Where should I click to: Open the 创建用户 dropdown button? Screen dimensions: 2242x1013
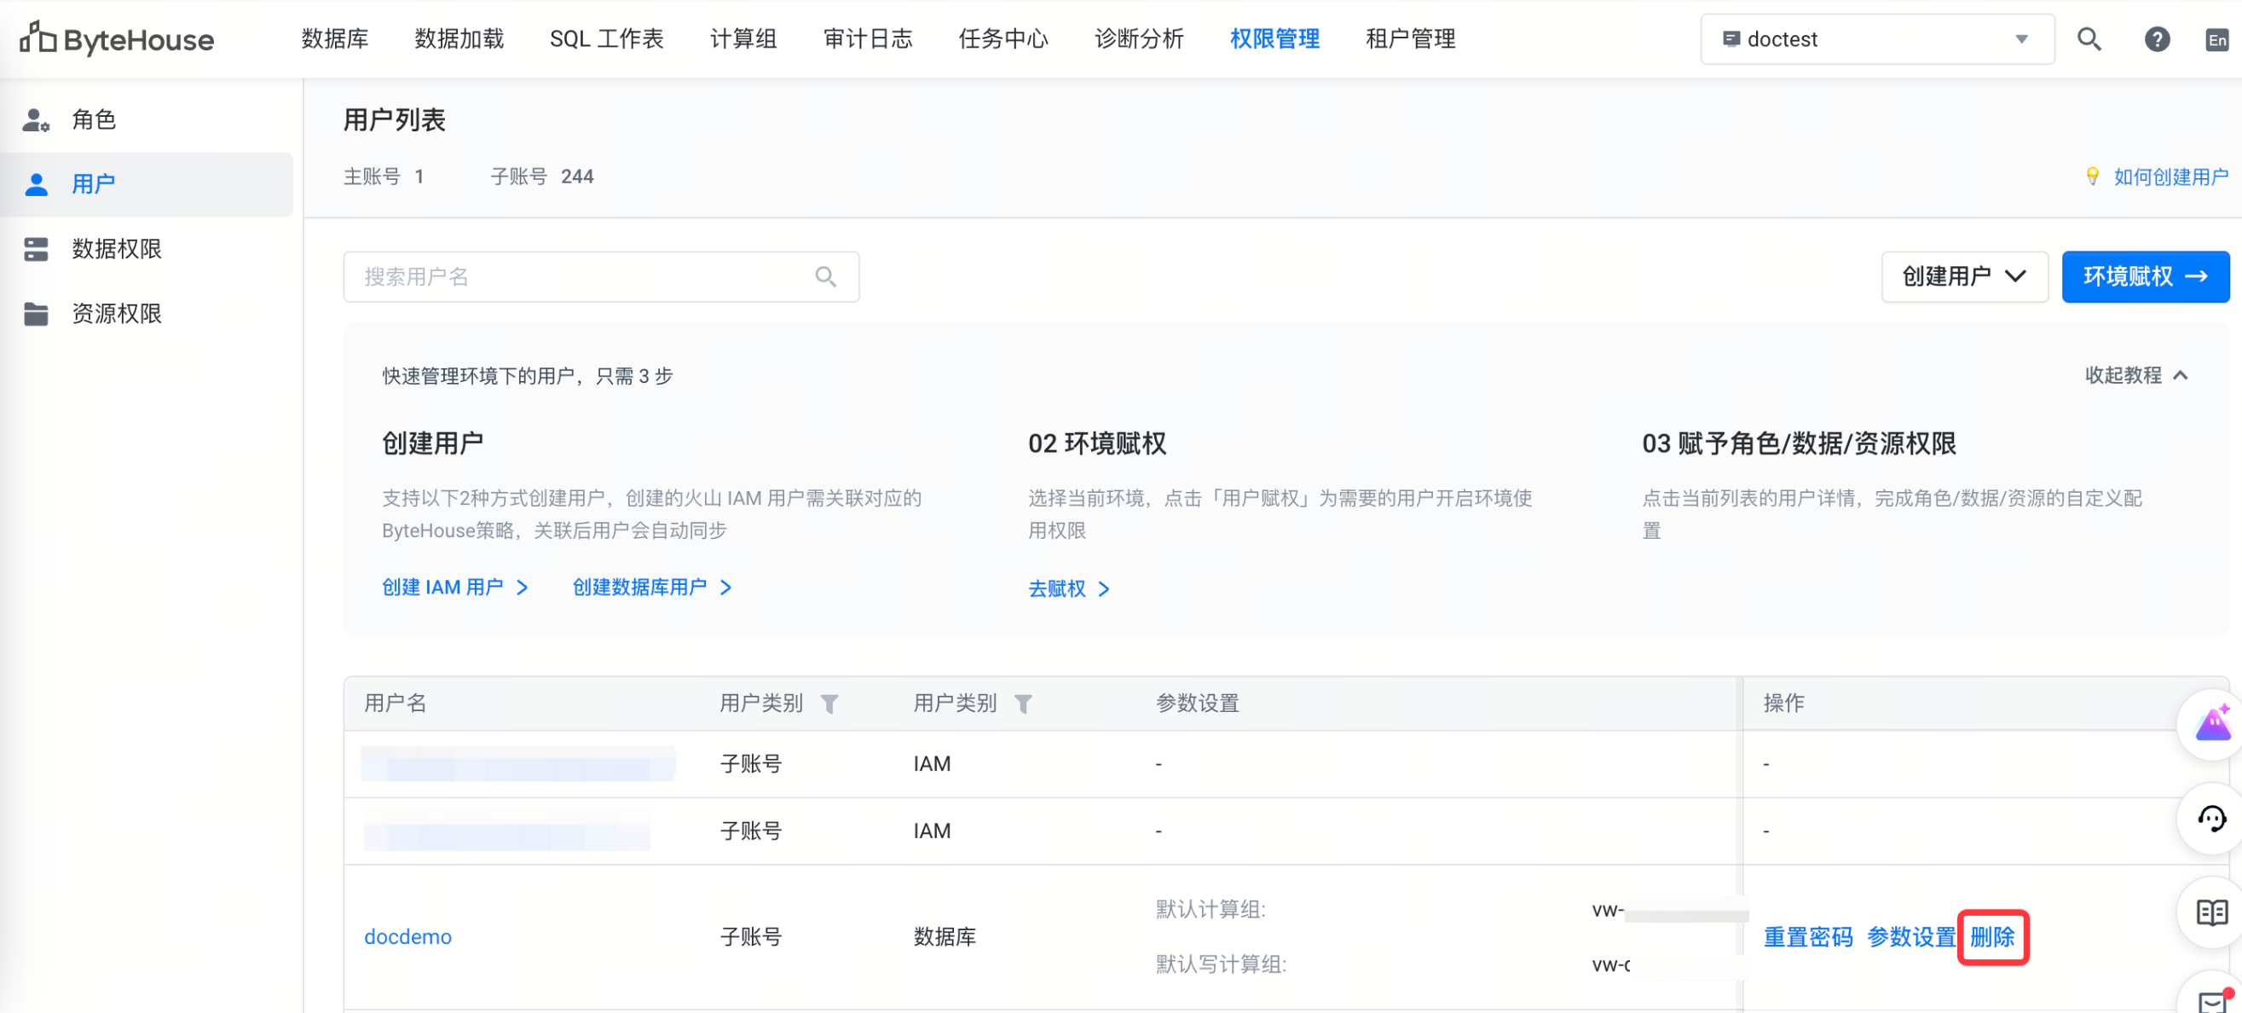click(x=1963, y=277)
